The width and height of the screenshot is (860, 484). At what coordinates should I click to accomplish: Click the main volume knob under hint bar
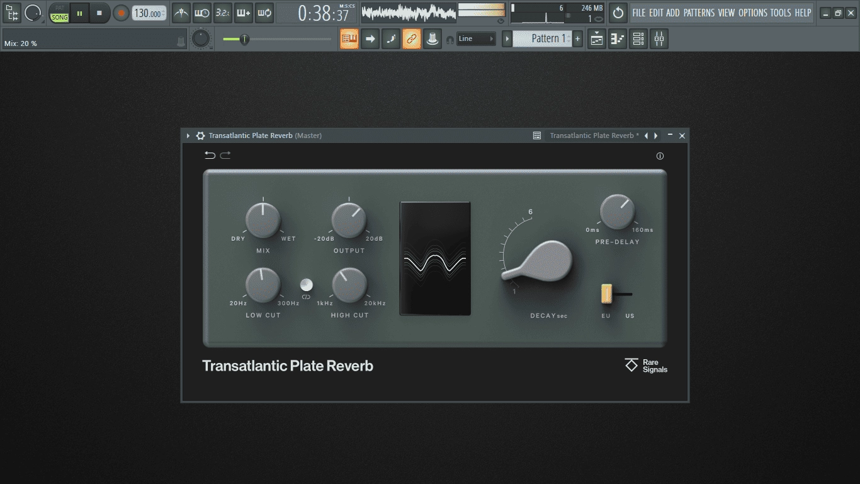[x=201, y=39]
